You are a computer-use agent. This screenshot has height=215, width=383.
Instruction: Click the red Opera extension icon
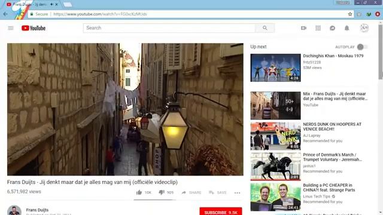tap(378, 14)
